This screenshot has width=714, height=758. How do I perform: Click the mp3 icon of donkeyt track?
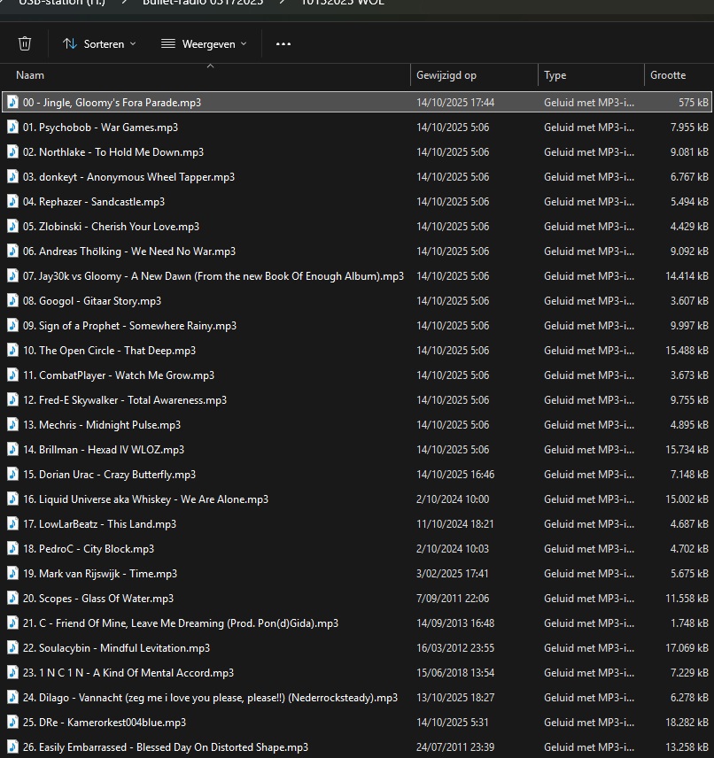12,177
